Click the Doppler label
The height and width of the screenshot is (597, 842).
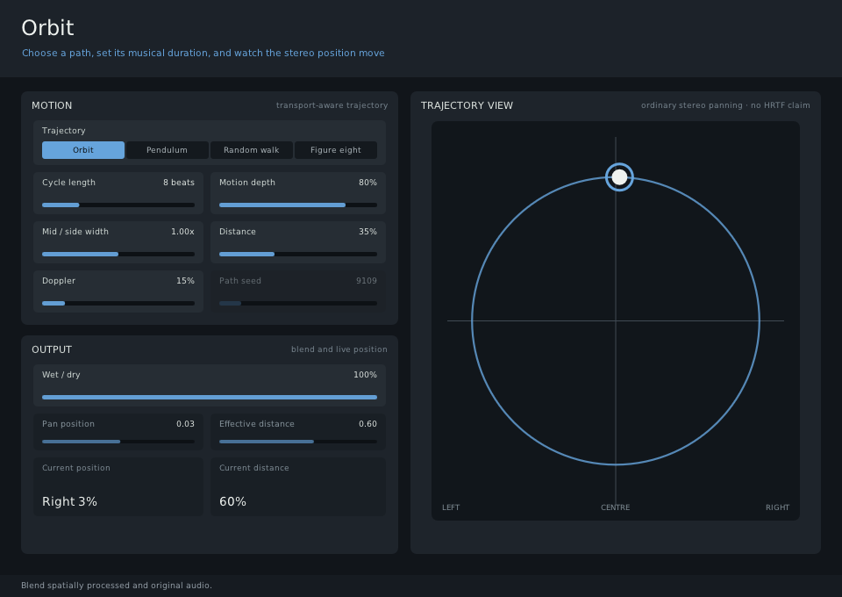(59, 281)
